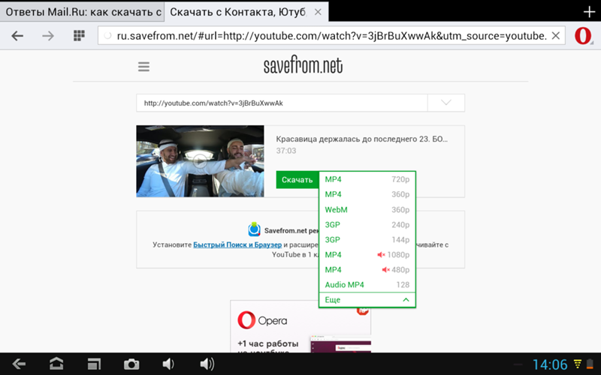Tap the screenshot camera icon in system bar
The width and height of the screenshot is (601, 375).
click(131, 364)
